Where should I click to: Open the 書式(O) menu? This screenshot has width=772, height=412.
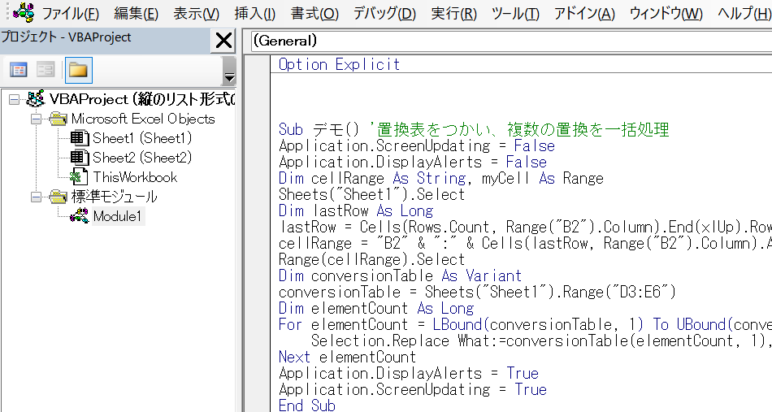(x=314, y=13)
